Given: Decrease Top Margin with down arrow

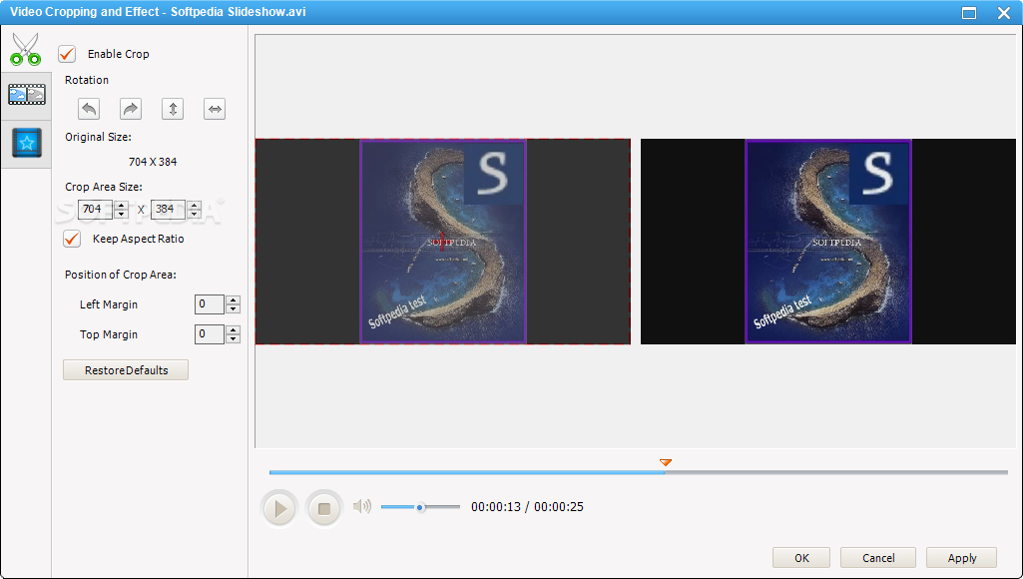Looking at the screenshot, I should point(233,338).
